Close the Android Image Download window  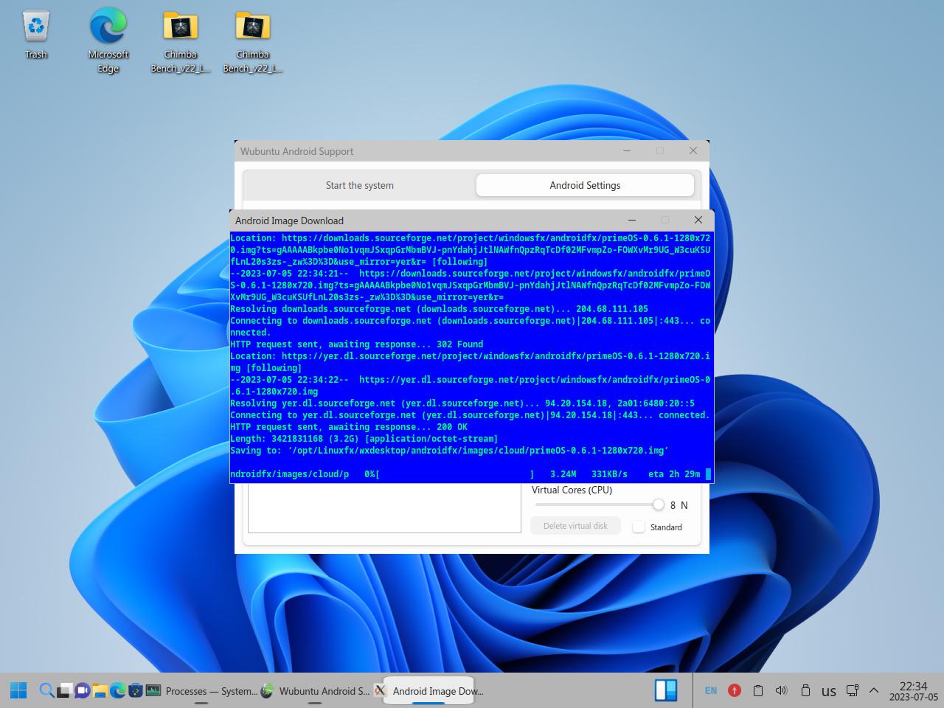[x=698, y=220]
